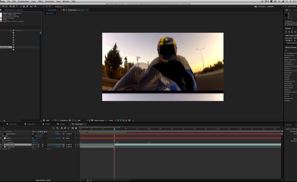Viewport: 297px width, 182px height.
Task: Click the Search Help magnifier icon
Action: click(286, 6)
